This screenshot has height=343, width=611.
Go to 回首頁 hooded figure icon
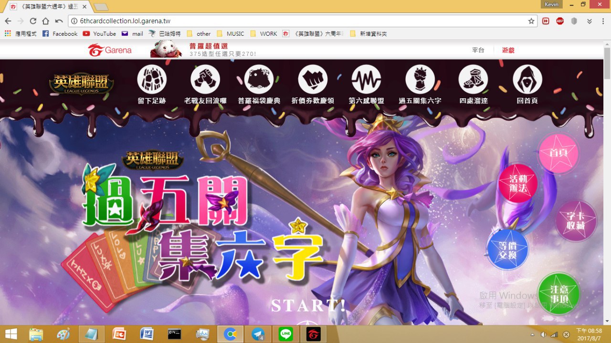coord(527,79)
